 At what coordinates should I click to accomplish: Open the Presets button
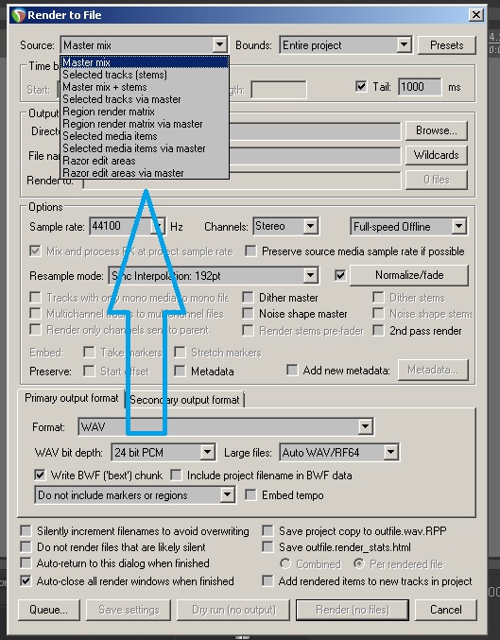[x=446, y=44]
